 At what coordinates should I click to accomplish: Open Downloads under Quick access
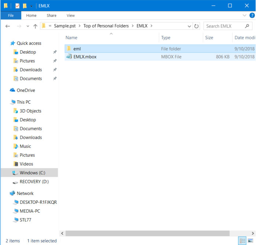pos(31,70)
